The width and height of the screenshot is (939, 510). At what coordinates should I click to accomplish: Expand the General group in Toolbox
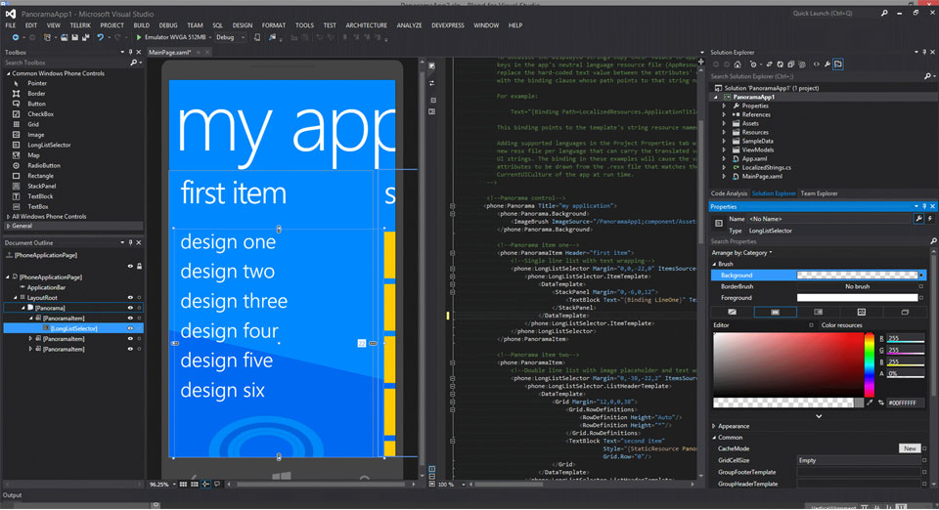click(x=8, y=226)
